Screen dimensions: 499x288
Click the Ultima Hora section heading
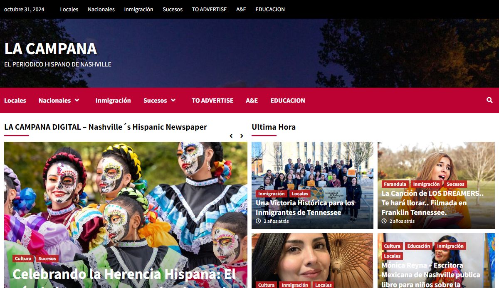274,127
